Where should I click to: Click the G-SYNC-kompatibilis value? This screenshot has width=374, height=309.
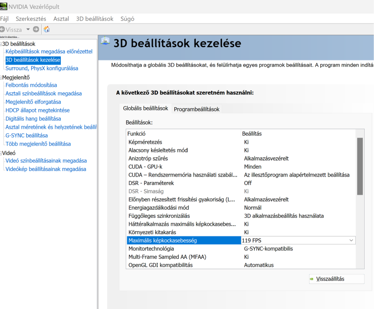point(268,249)
